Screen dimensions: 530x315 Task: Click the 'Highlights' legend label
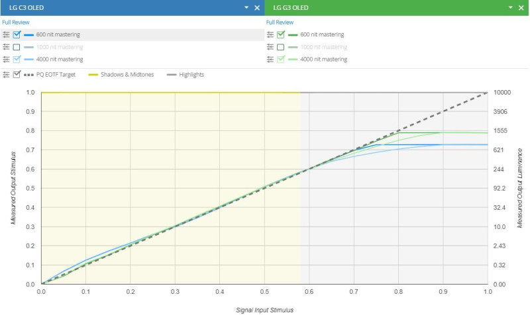(x=191, y=75)
